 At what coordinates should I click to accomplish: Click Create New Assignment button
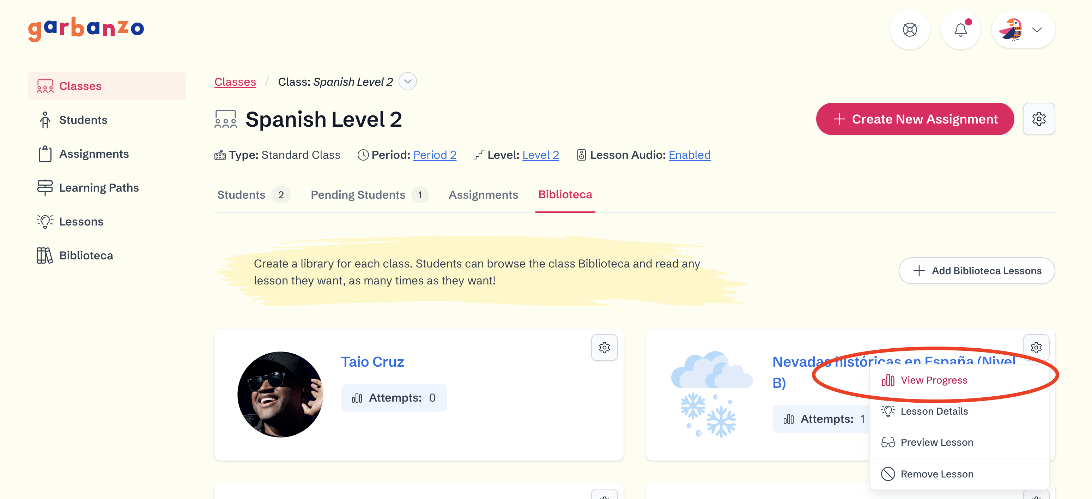tap(915, 119)
